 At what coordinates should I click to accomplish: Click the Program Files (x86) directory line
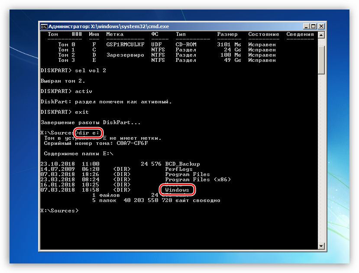(x=136, y=180)
